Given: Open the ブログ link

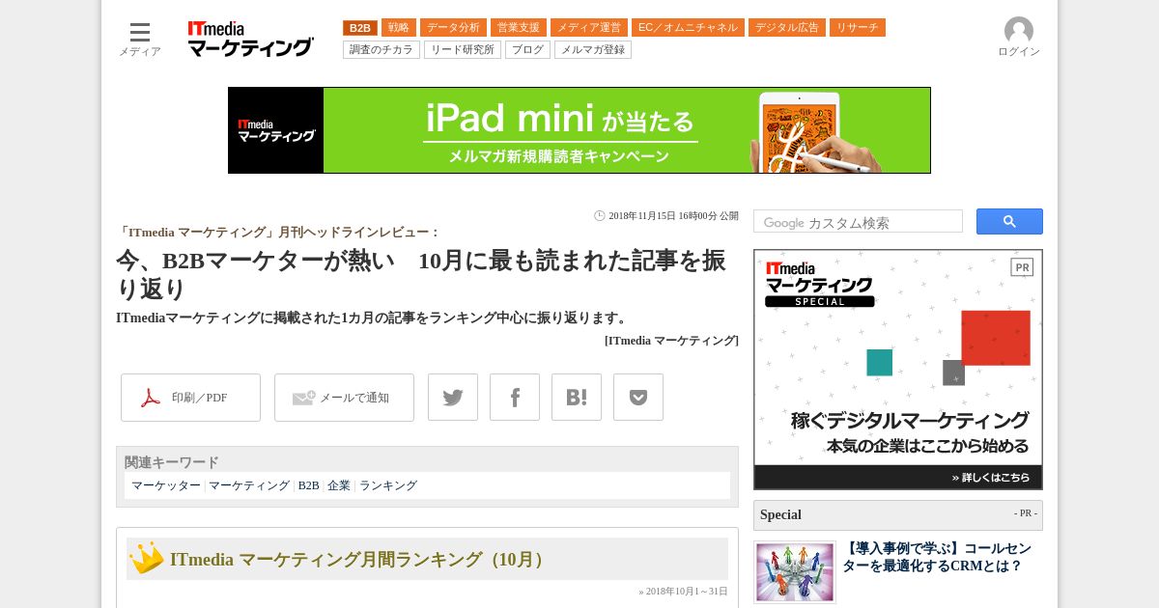Looking at the screenshot, I should [527, 50].
